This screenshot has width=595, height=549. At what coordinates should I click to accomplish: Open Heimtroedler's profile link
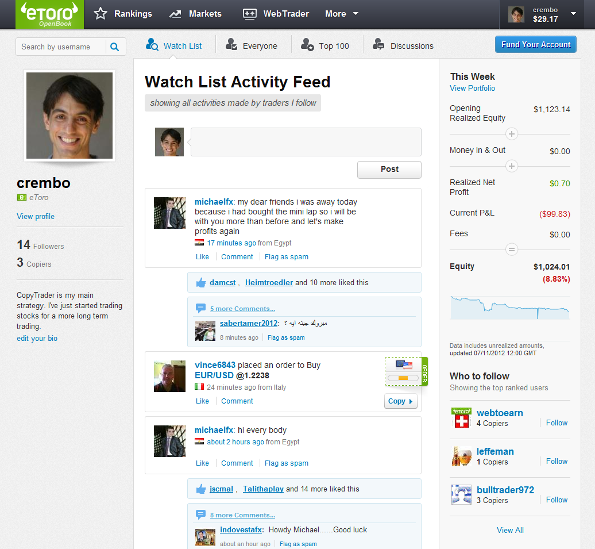coord(269,283)
